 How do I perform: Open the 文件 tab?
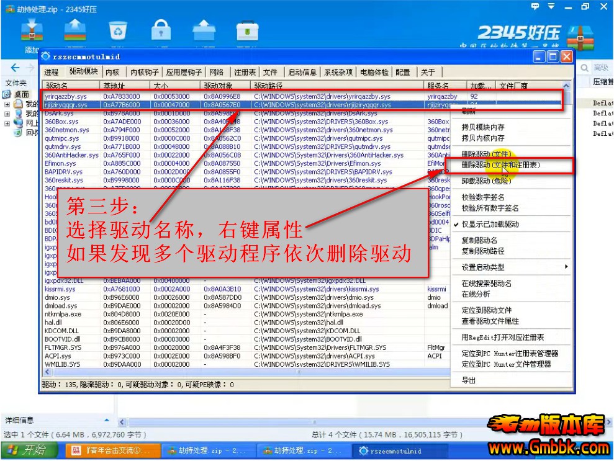tap(270, 72)
